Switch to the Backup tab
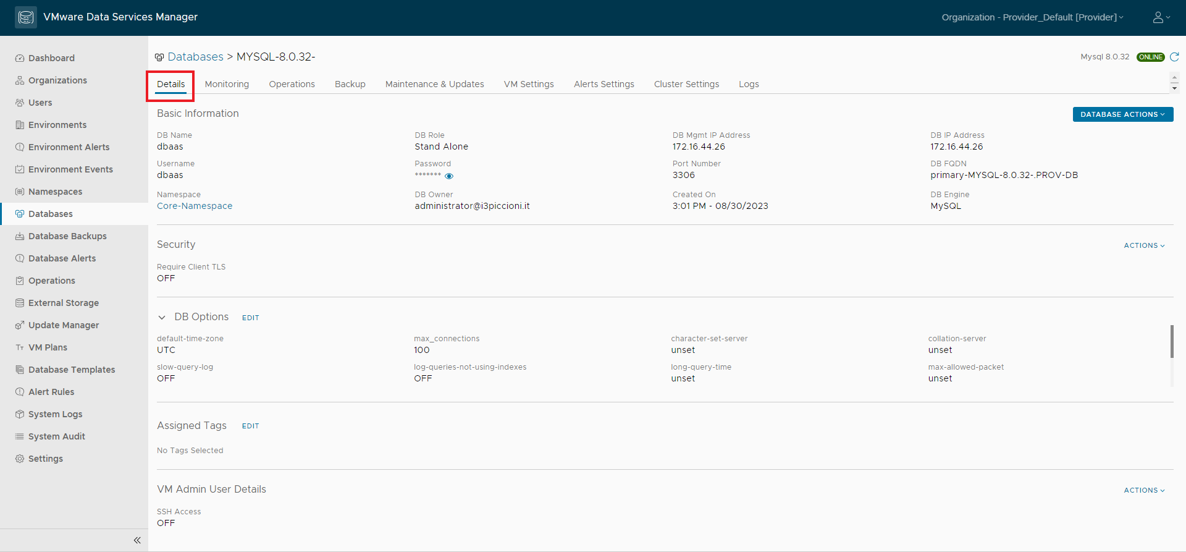1186x552 pixels. coord(350,84)
